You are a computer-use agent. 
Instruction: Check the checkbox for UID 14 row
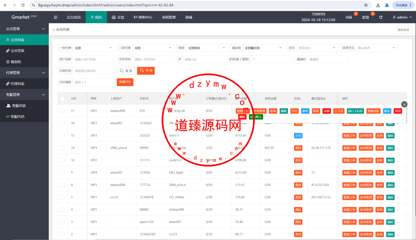(62, 148)
